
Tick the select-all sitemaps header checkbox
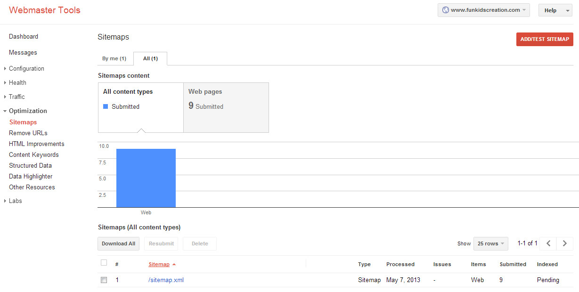[104, 263]
